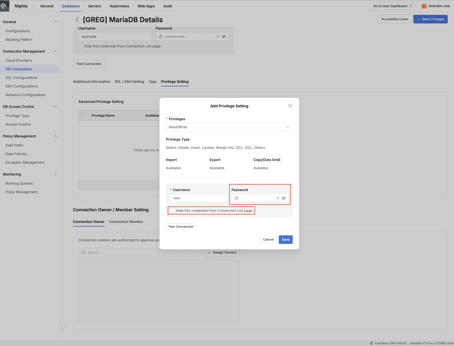Click the Username field containing root

point(198,198)
